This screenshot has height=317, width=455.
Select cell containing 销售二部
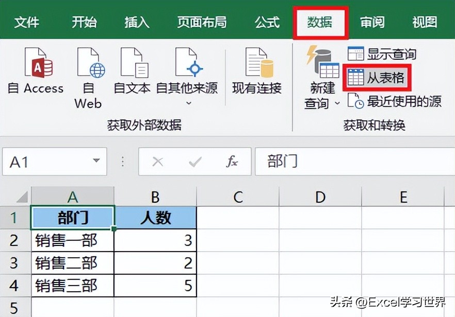pos(73,263)
